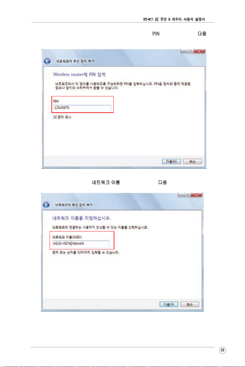Viewport: 245px width, 367px height.
Task: Click the heading 네트워크 이름을 지정하십시오
Action: pyautogui.click(x=81, y=218)
